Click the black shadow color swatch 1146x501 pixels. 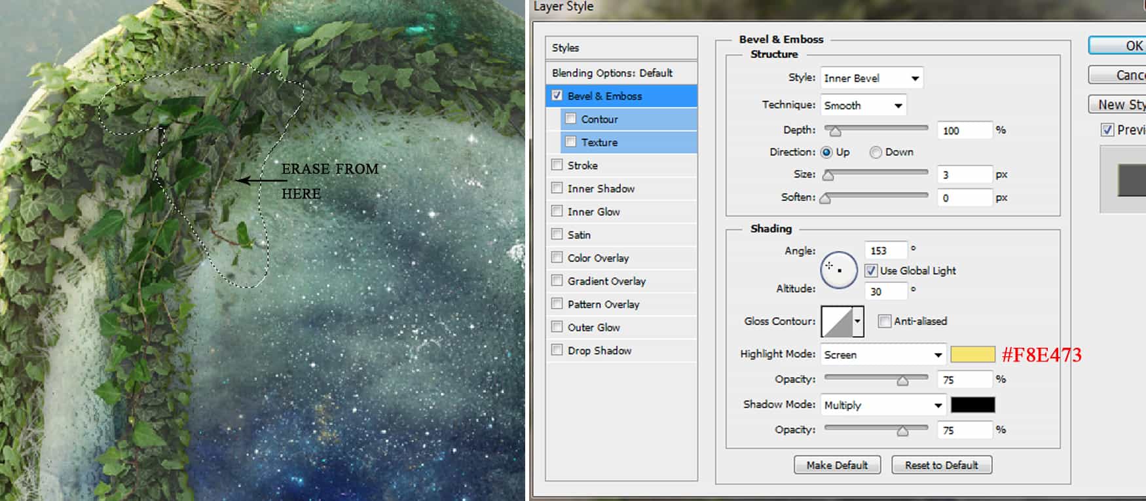(x=972, y=405)
